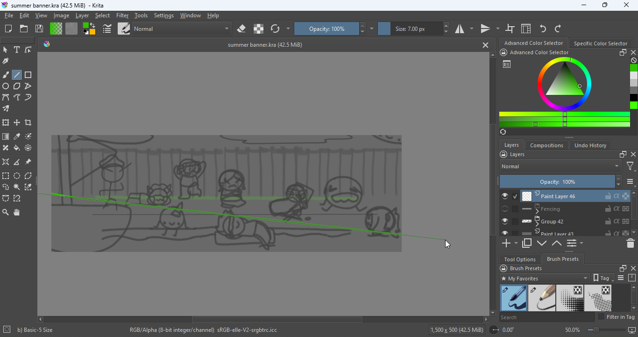Select the Crop tool
The image size is (638, 337).
tap(28, 122)
